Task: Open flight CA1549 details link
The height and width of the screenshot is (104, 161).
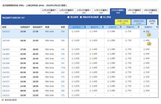Action: click(6, 40)
